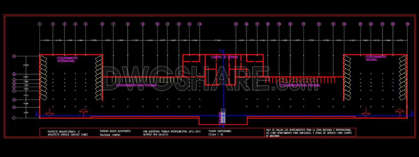The width and height of the screenshot is (419, 157).
Task: Click the Cuartos de Servicio label
Action: [x=225, y=57]
